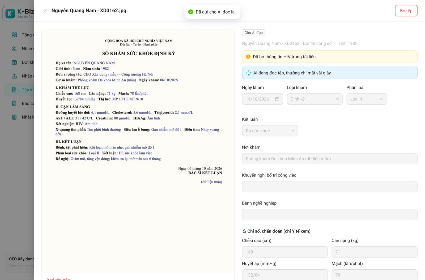Click the Xoá tệp gốc link

58,279
